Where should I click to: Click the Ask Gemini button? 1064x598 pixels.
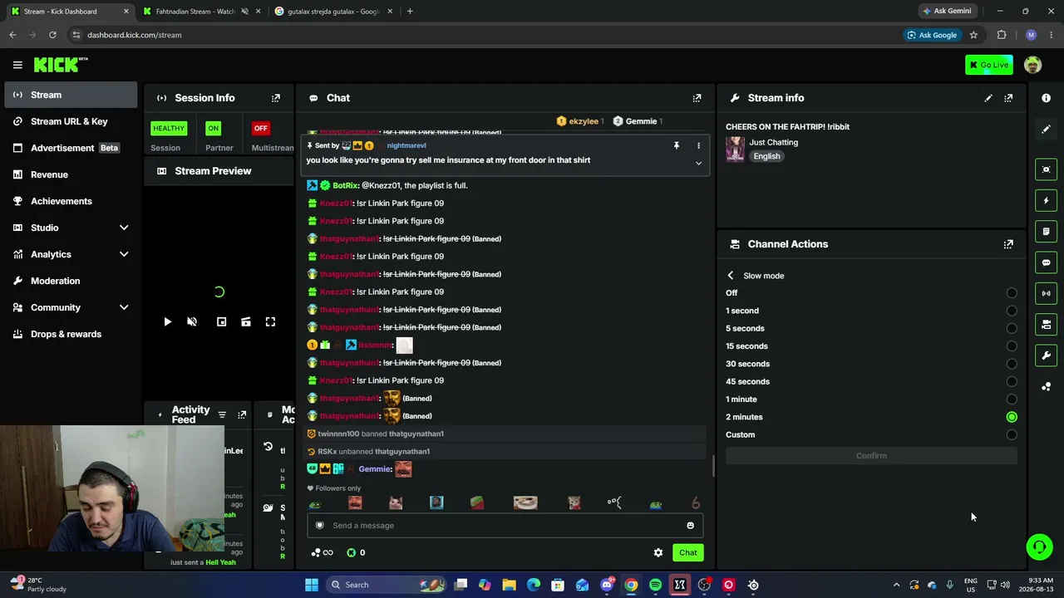click(946, 12)
